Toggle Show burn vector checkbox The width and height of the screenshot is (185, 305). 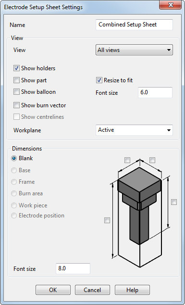point(16,105)
